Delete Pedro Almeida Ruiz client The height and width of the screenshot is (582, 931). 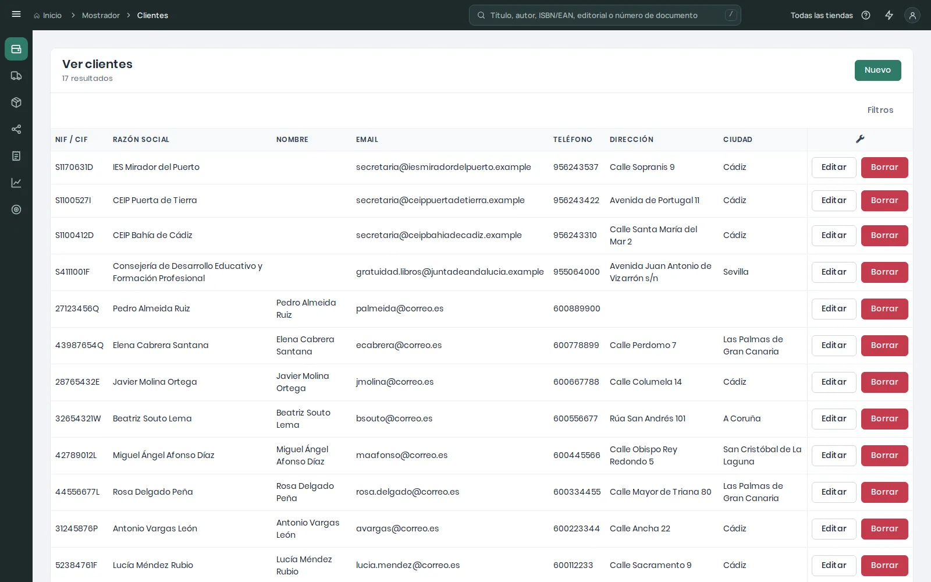point(884,309)
